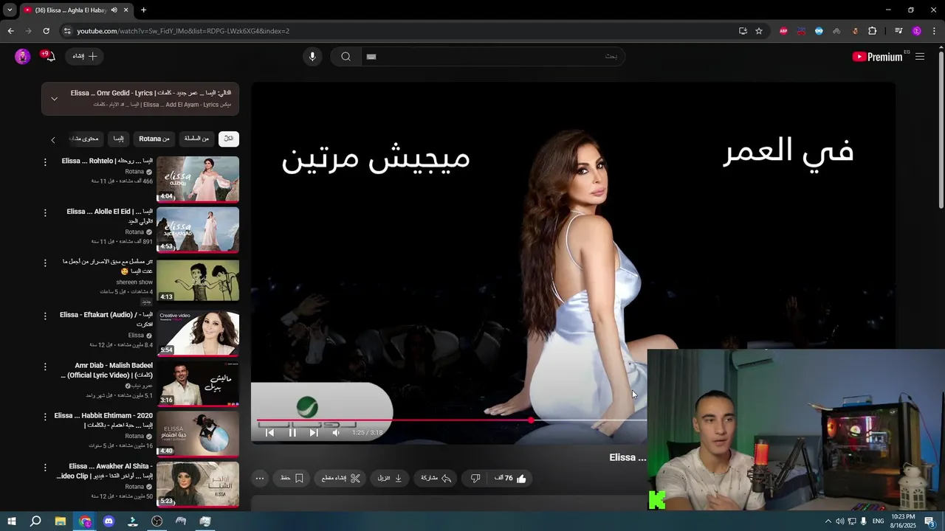Viewport: 945px width, 531px height.
Task: Open options menu for Alolle El Eid video
Action: tap(45, 212)
